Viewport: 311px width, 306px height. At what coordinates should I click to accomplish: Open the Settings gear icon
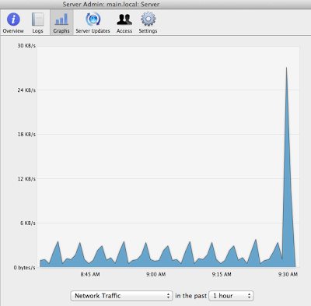(148, 19)
